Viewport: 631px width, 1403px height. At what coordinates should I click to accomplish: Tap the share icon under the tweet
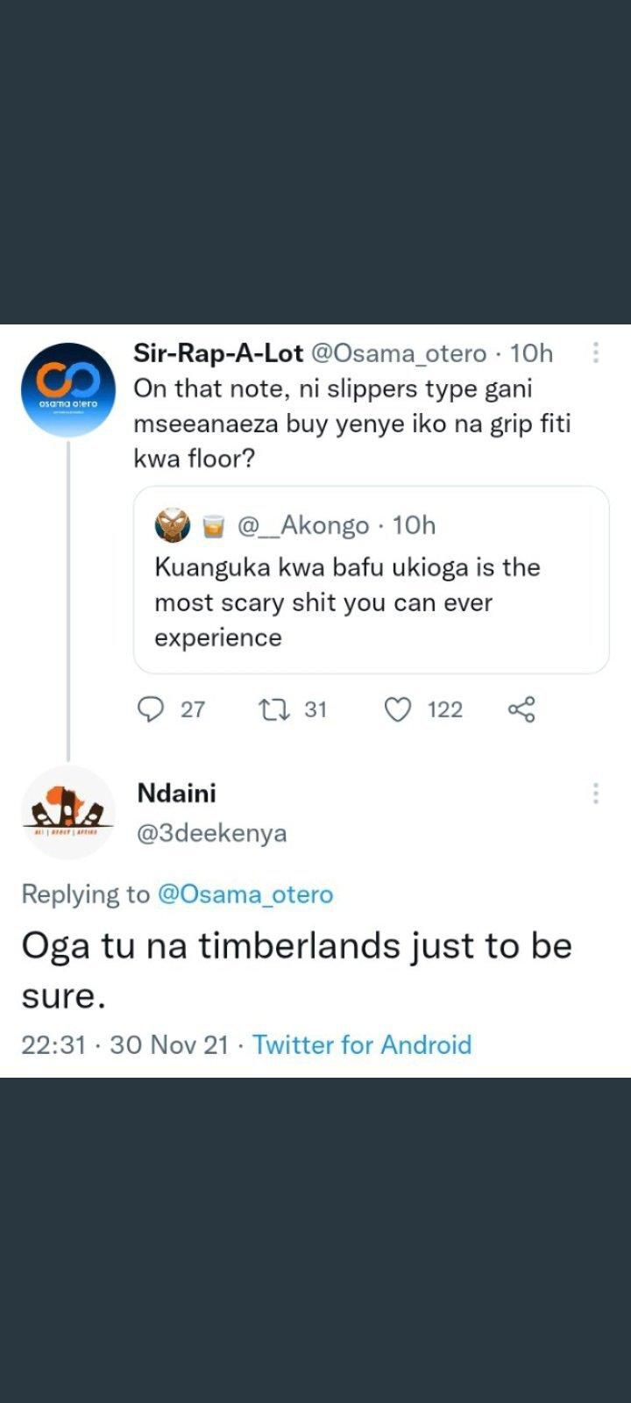[x=521, y=709]
